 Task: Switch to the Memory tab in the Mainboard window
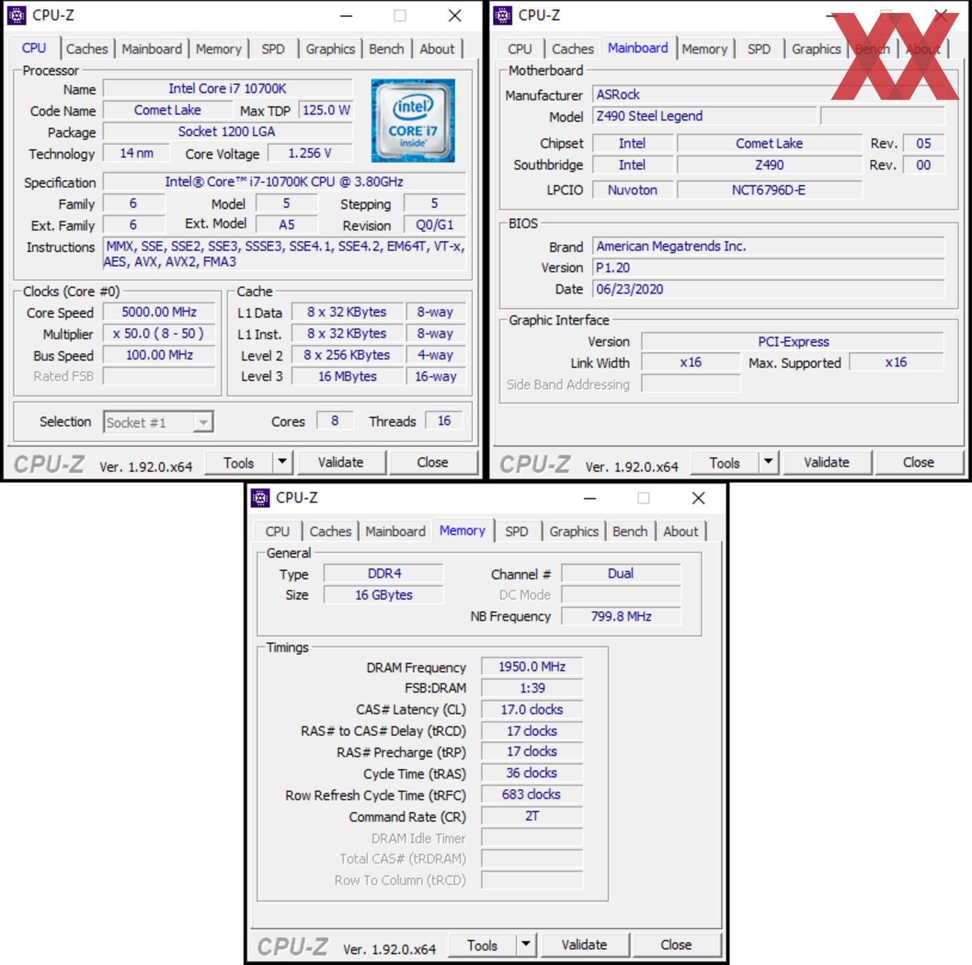point(704,49)
